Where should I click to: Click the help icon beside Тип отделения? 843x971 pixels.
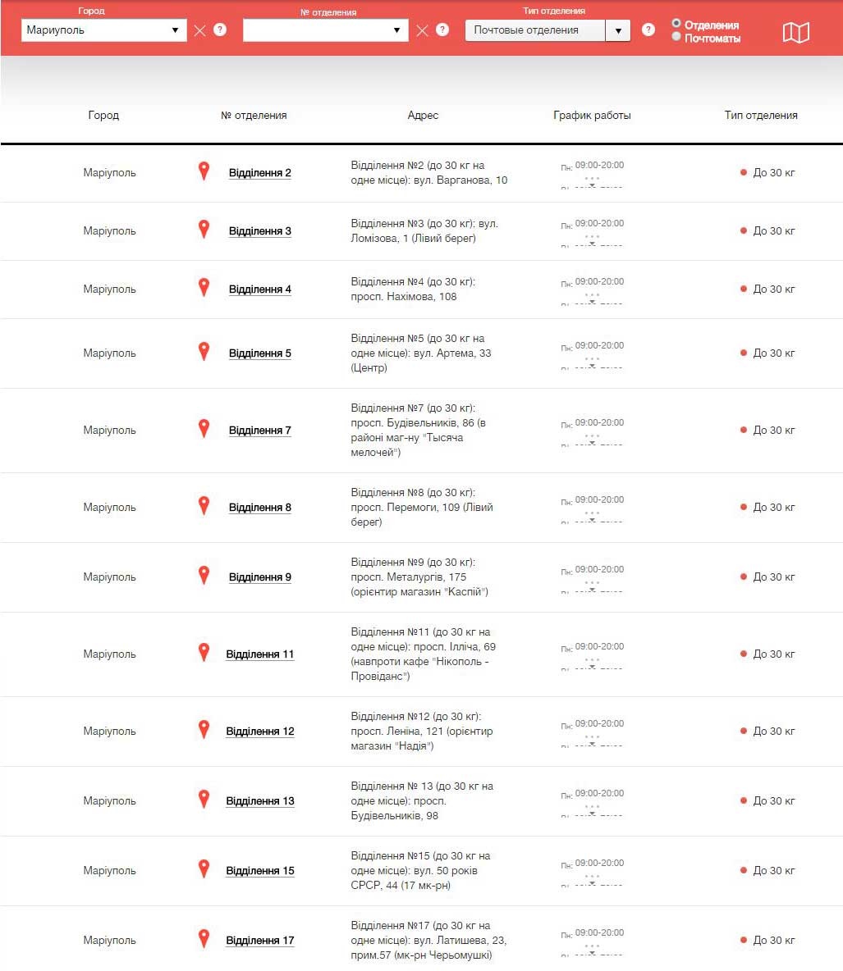(x=648, y=30)
